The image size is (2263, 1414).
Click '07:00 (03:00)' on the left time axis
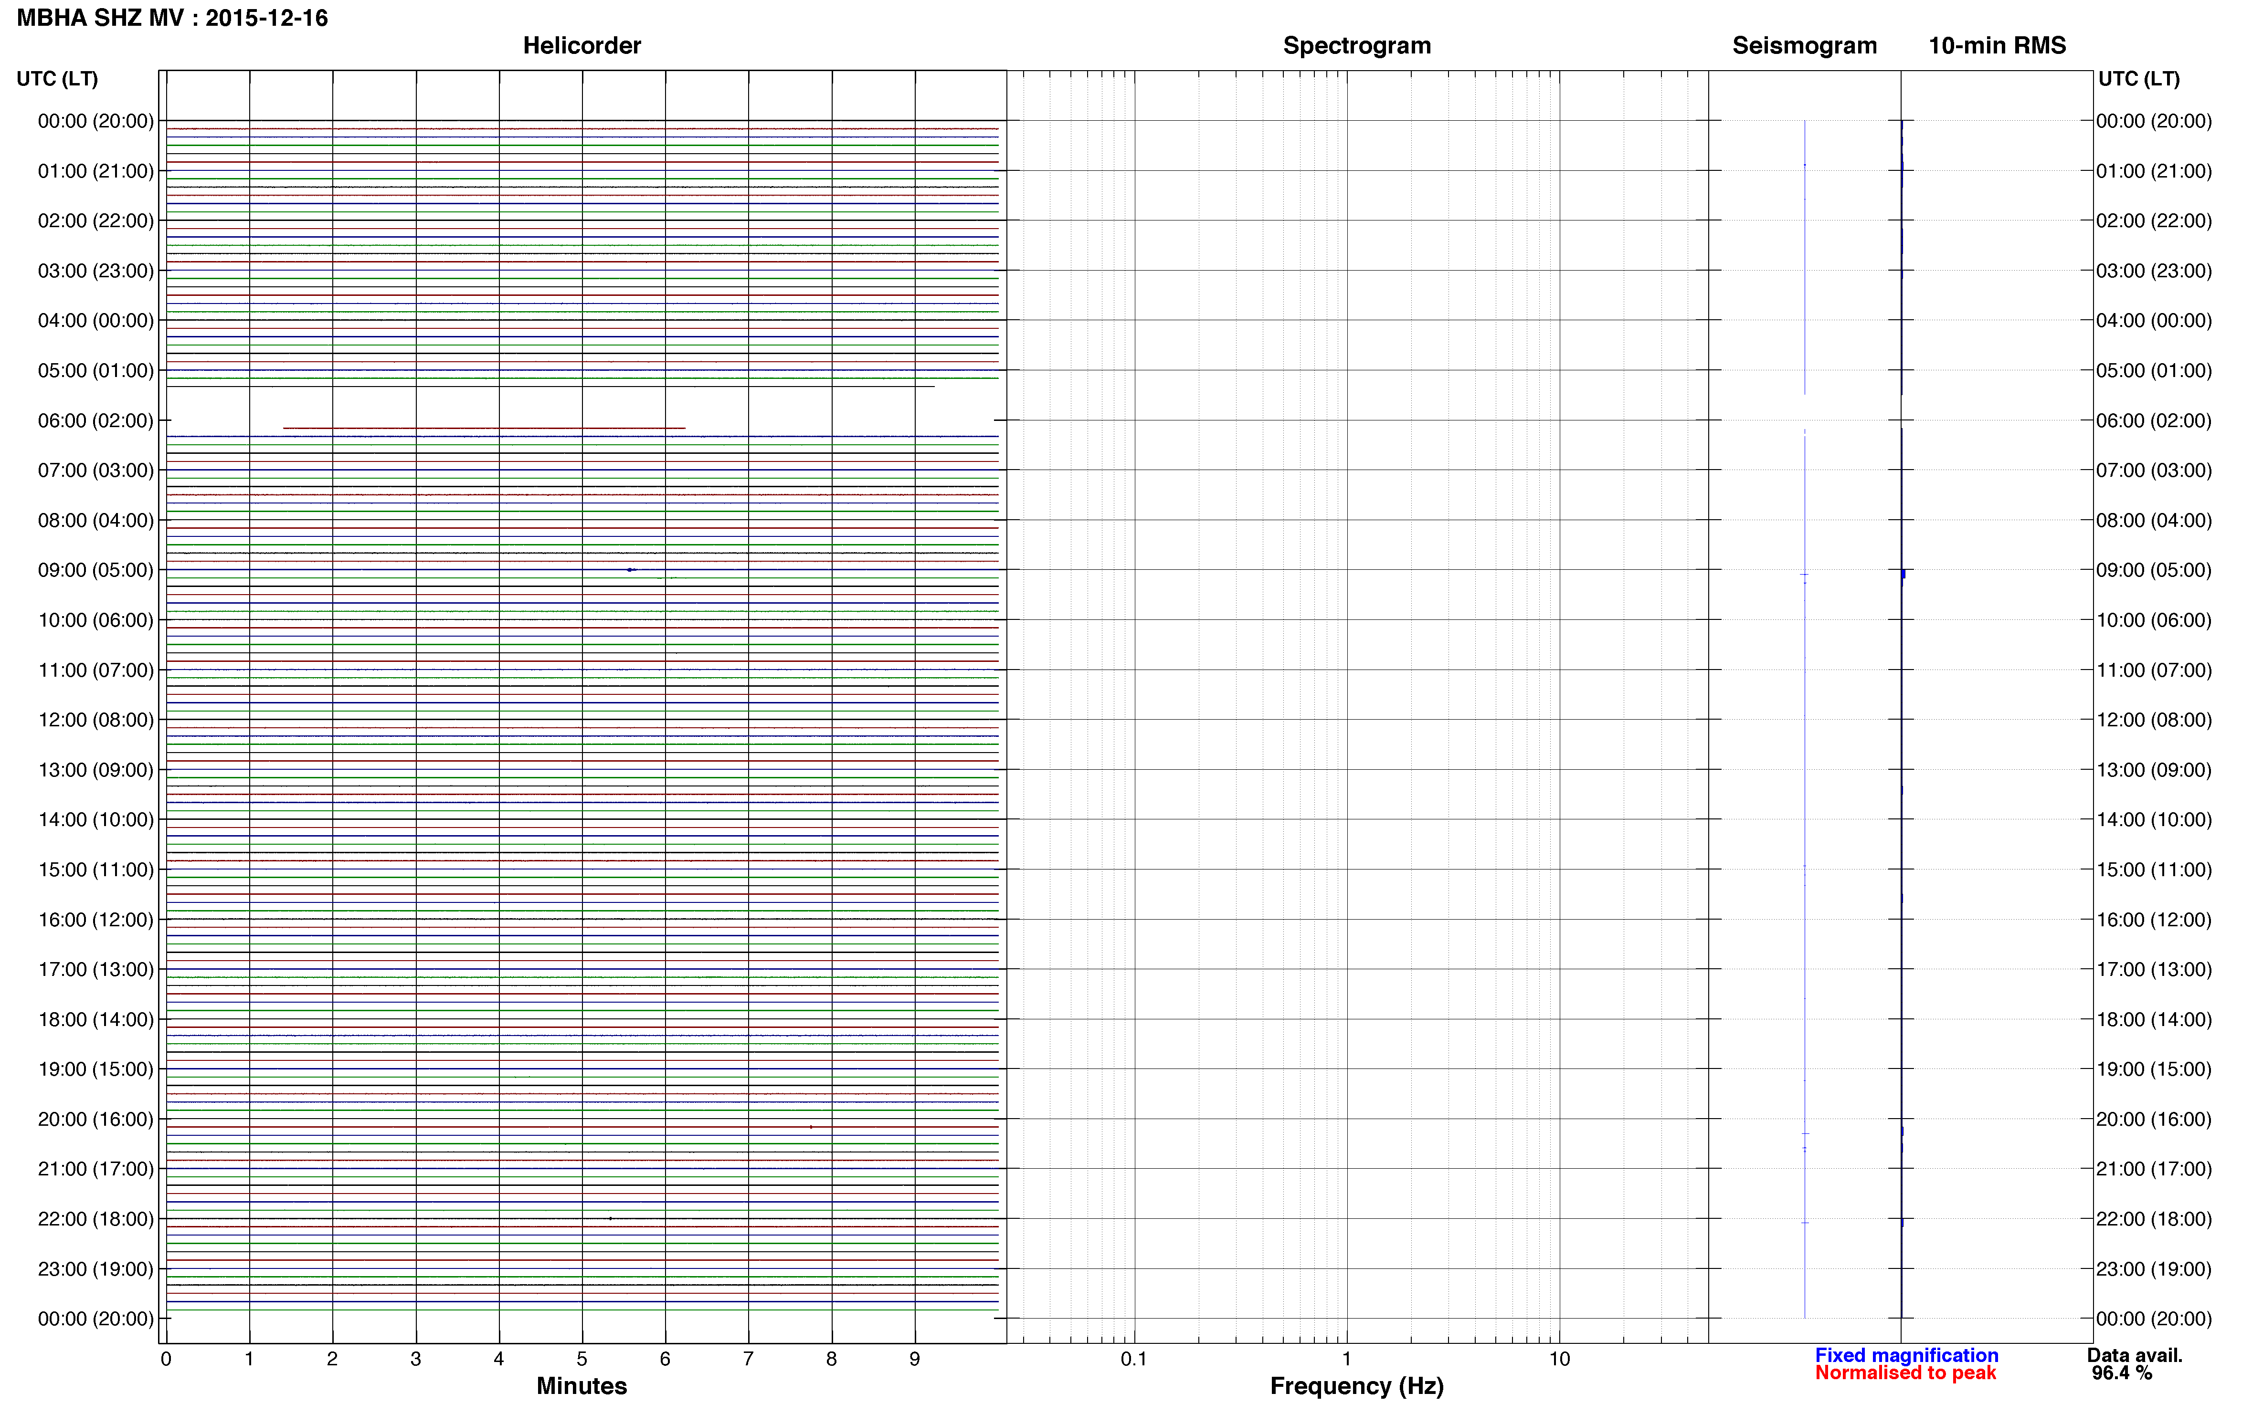pos(95,471)
